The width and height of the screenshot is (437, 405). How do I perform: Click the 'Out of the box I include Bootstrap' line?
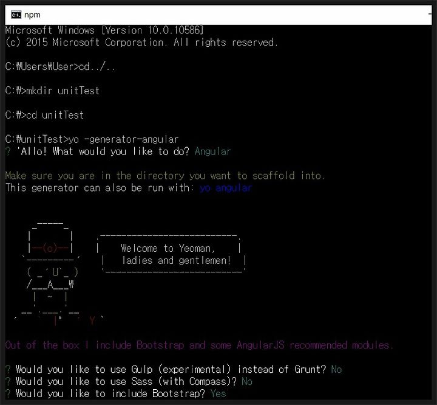pos(199,345)
